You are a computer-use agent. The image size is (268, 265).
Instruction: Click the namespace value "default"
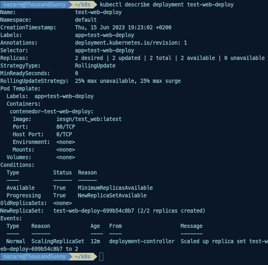[x=86, y=20]
